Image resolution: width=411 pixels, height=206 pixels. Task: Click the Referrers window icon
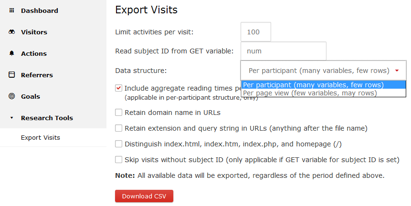(x=11, y=74)
